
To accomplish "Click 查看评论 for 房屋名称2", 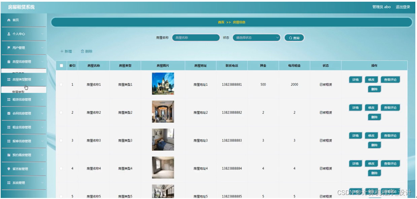I will point(390,108).
